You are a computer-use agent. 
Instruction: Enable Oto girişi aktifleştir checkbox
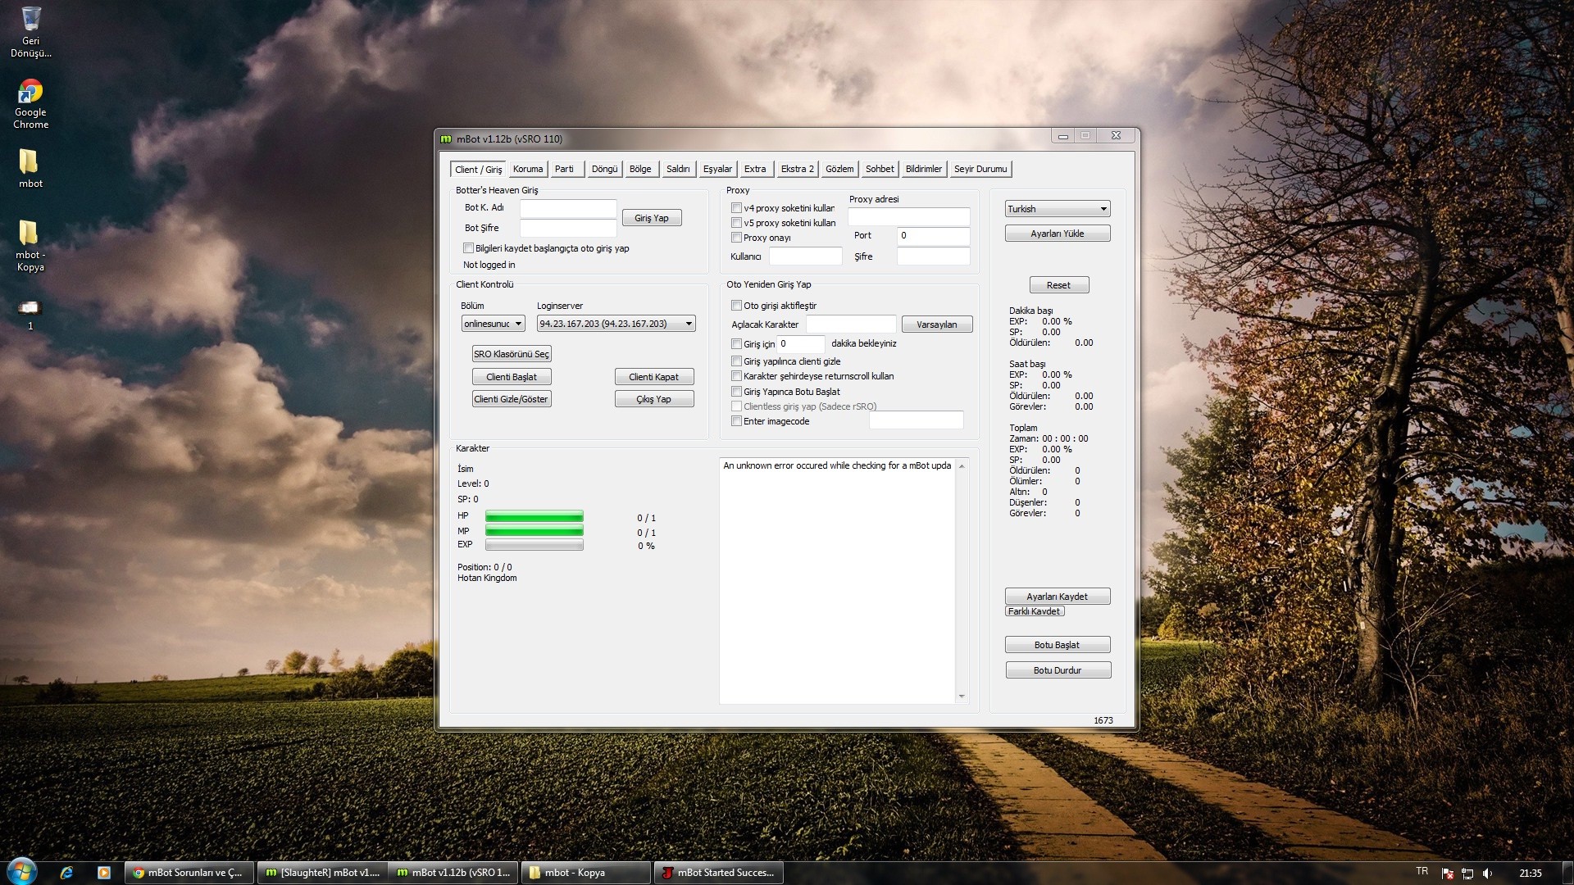736,306
